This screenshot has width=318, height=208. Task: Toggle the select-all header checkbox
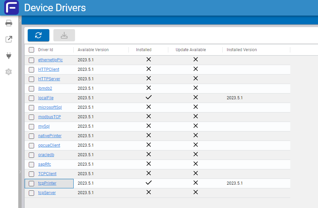point(31,50)
